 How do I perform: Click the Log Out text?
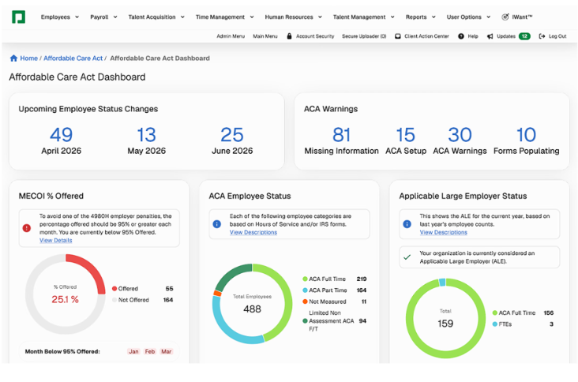pos(557,36)
